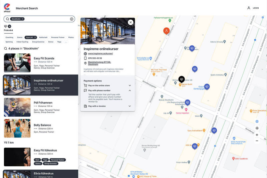267x178 pixels.
Task: Focus the merchant search input field
Action: [x=39, y=19]
